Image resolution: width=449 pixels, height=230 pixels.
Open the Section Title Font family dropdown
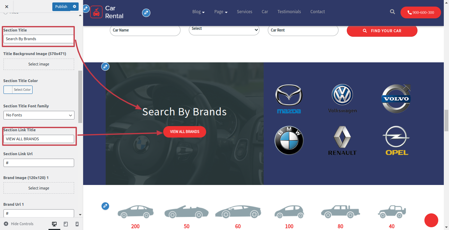tap(39, 115)
